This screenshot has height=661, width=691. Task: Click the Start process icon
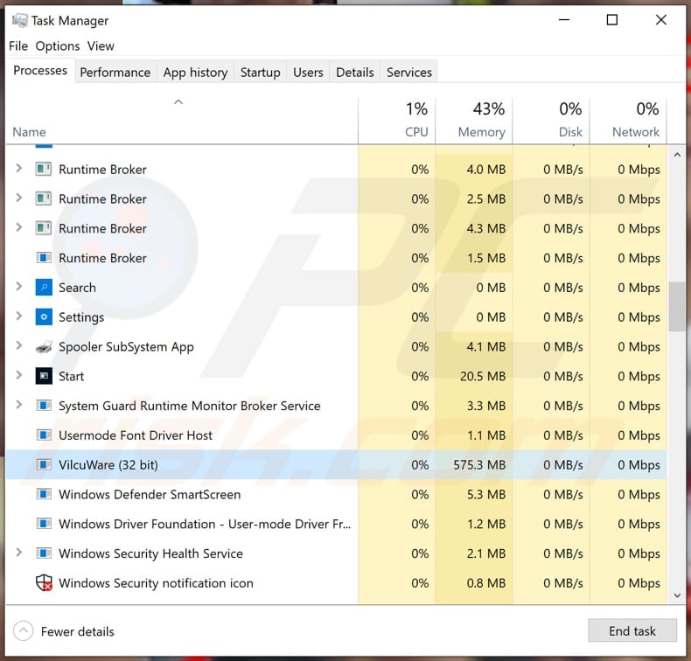(44, 376)
